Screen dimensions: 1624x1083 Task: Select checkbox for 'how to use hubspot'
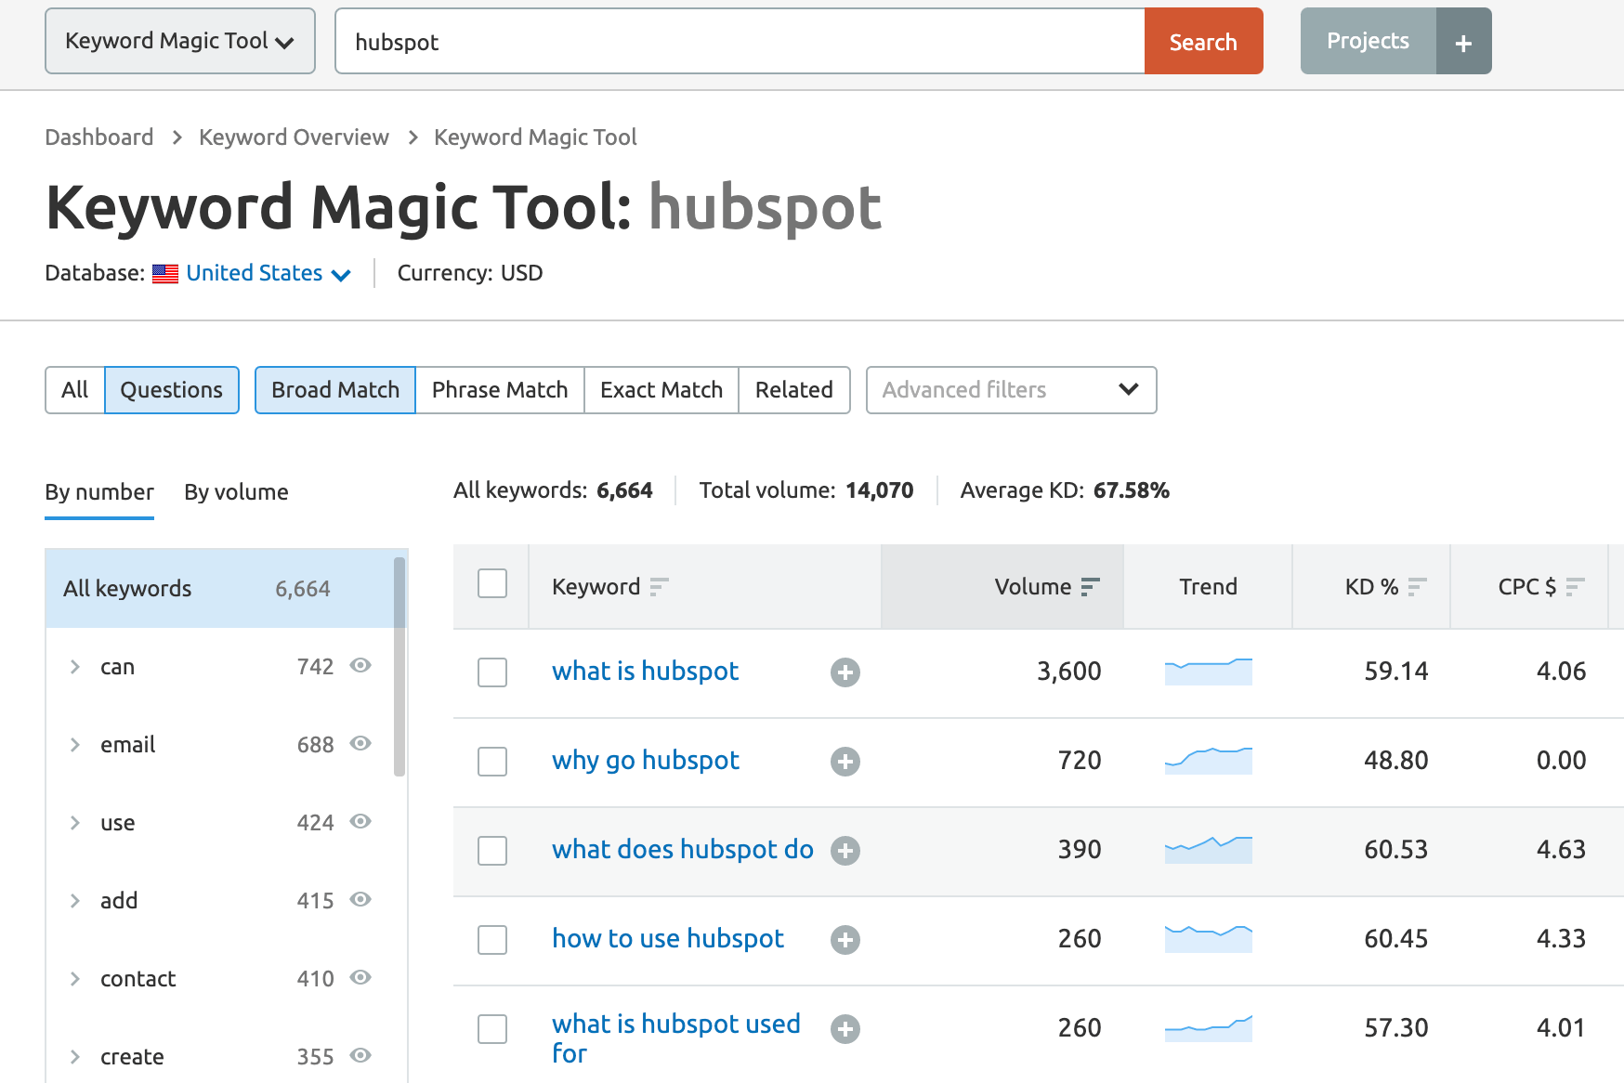click(492, 940)
